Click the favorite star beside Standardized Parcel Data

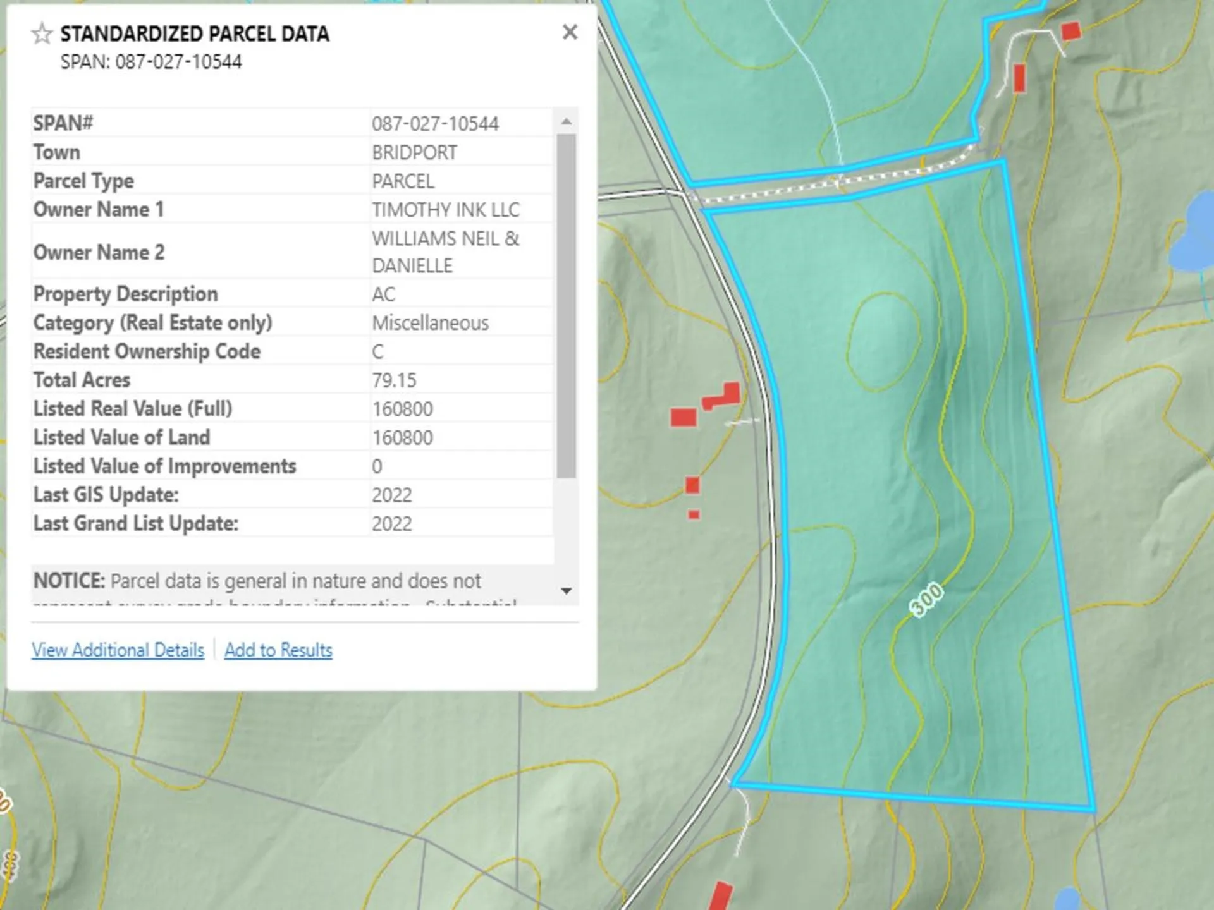click(x=42, y=33)
